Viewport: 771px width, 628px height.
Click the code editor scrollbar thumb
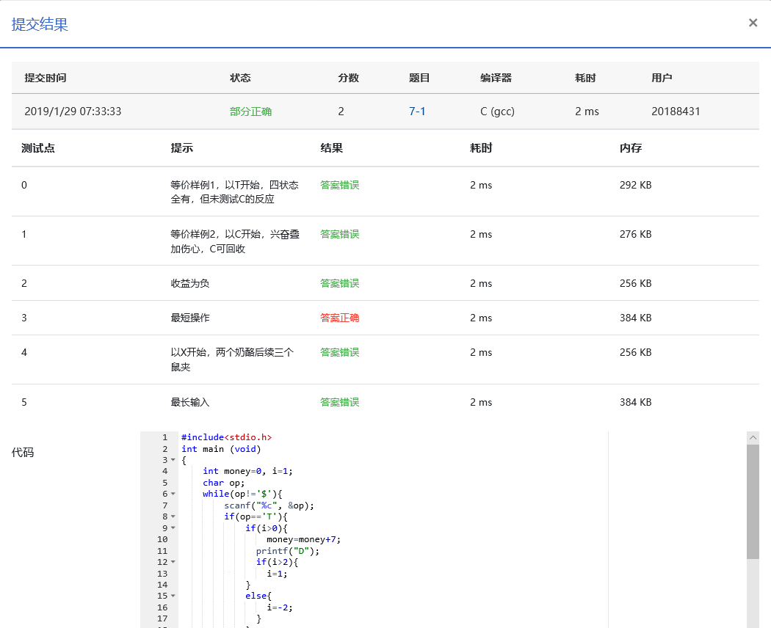(753, 502)
